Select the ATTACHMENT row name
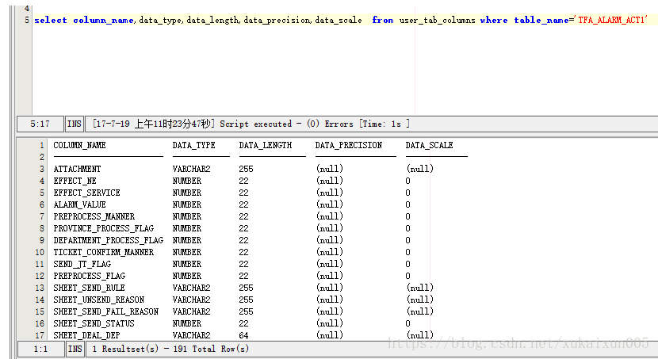The width and height of the screenshot is (658, 359). click(x=77, y=169)
